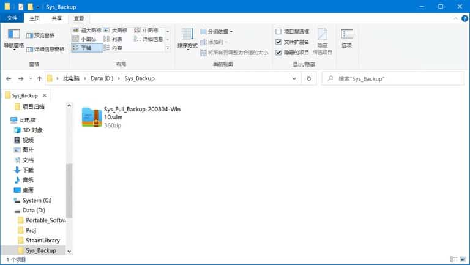Click Sys_Backup in the address bar
Screen dimensions: 470x265
tap(140, 78)
